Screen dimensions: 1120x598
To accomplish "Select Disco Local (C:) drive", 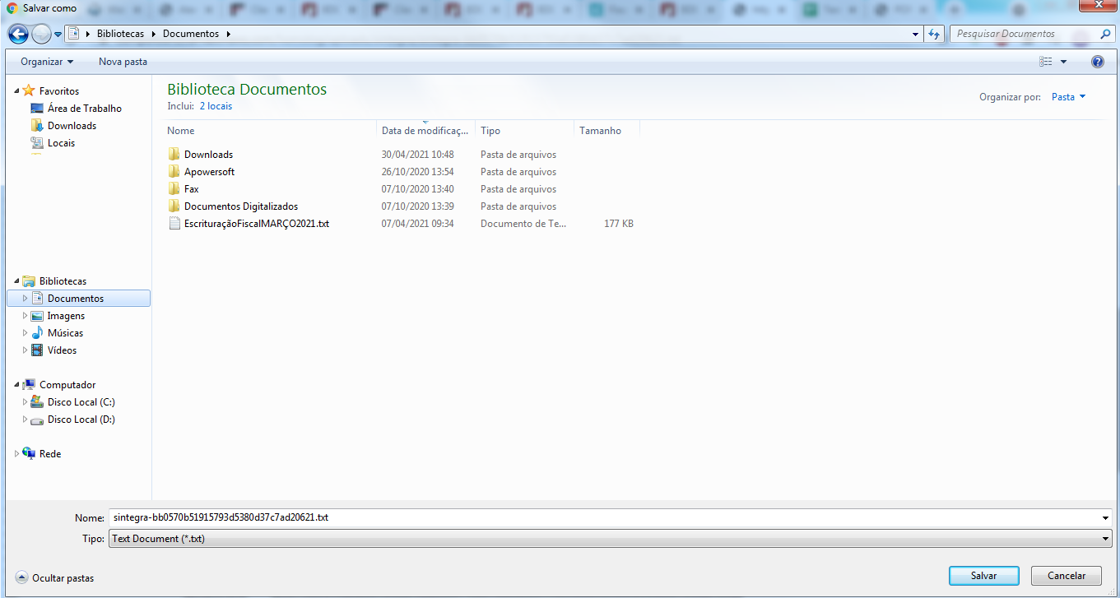I will 81,402.
